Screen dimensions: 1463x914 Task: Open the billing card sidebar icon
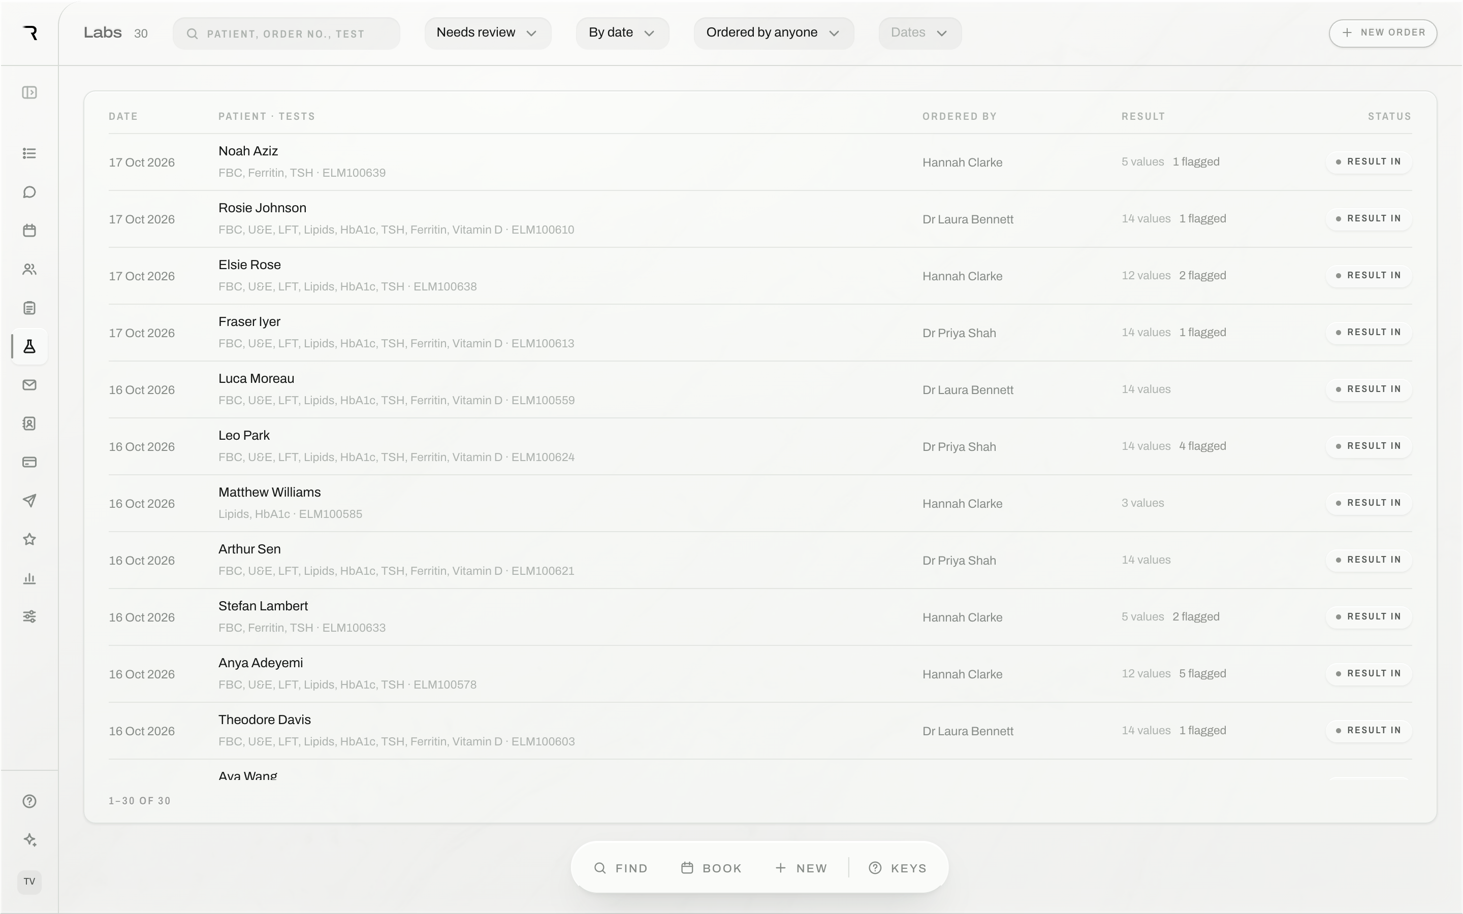(29, 463)
